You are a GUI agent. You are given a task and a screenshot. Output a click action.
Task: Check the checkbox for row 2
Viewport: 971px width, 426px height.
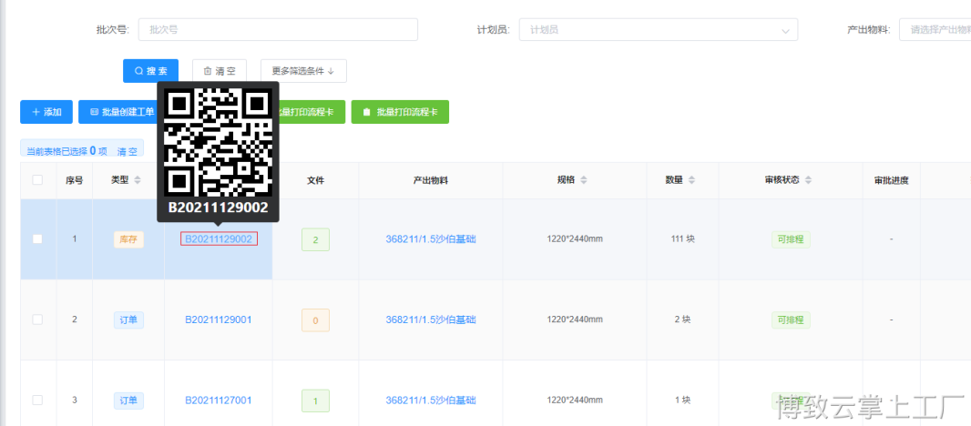[37, 319]
